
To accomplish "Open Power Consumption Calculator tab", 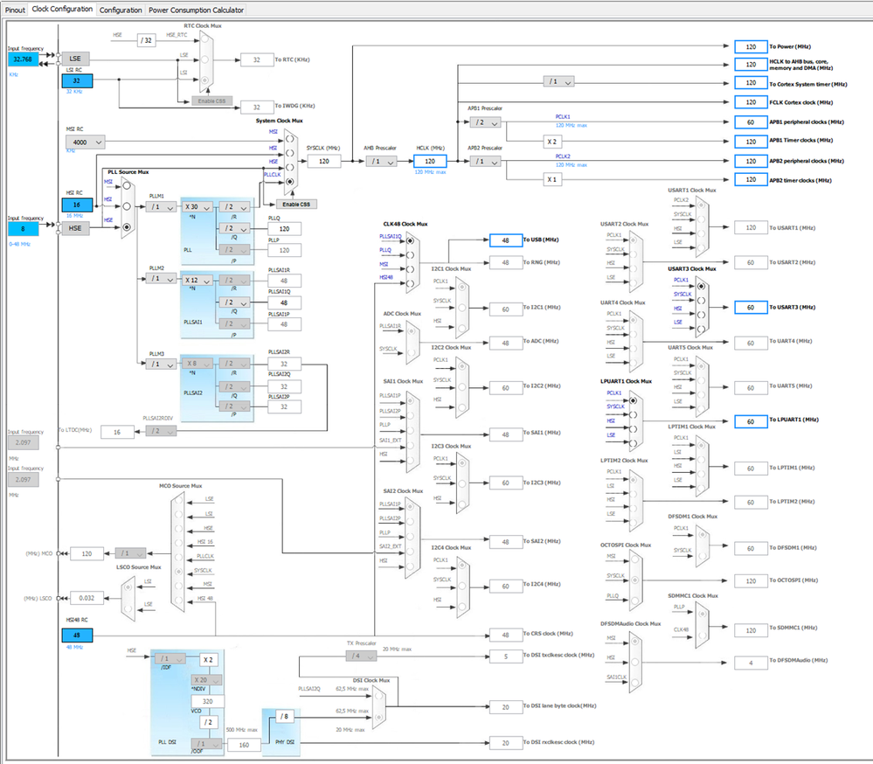I will [x=196, y=10].
